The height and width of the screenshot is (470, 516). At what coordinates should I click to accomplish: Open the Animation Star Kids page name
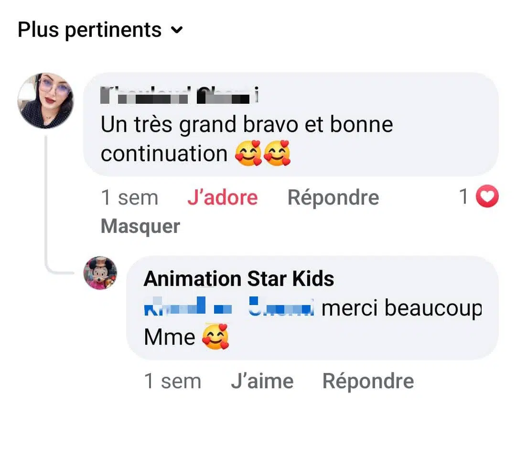pyautogui.click(x=239, y=279)
